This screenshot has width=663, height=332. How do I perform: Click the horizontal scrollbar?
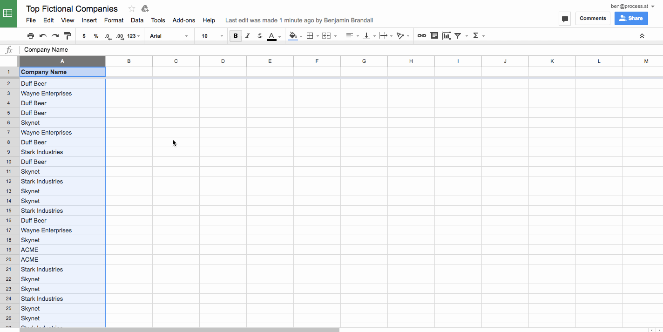coord(180,330)
